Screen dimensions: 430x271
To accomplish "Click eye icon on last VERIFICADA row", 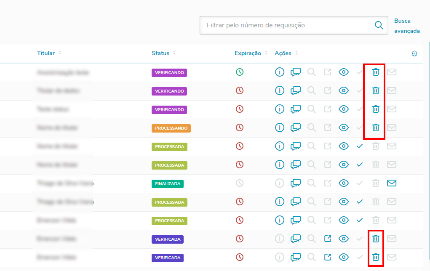I will [343, 257].
